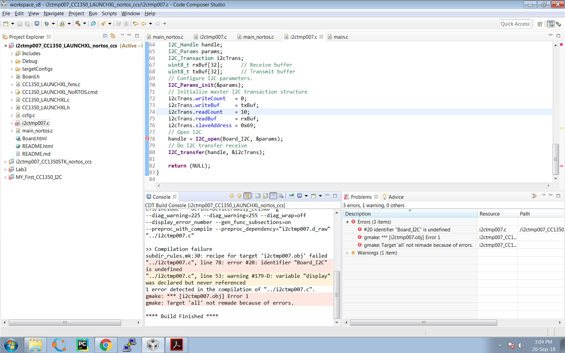565x353 pixels.
Task: Expand the Debug folder
Action: point(12,62)
